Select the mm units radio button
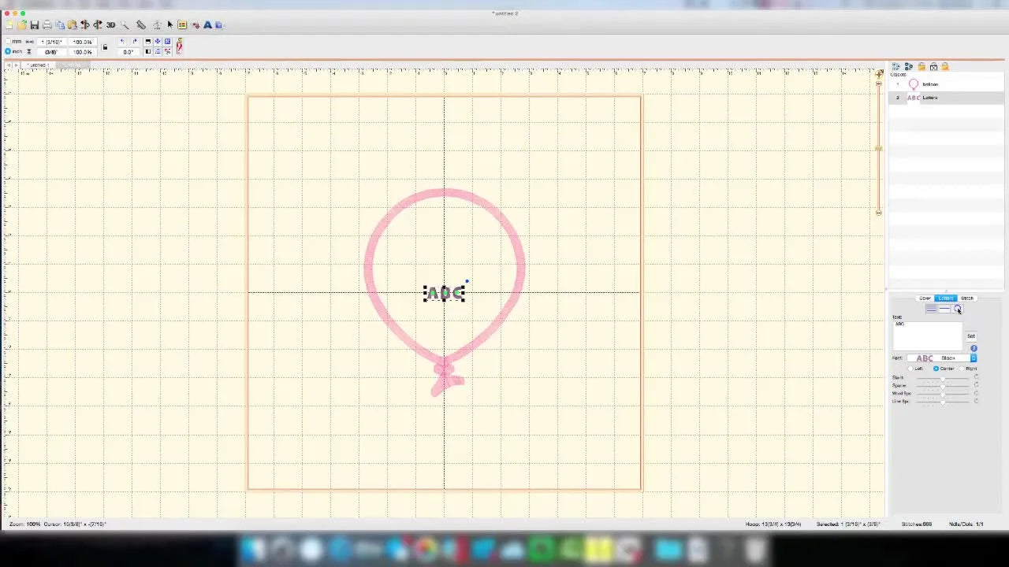 tap(8, 41)
